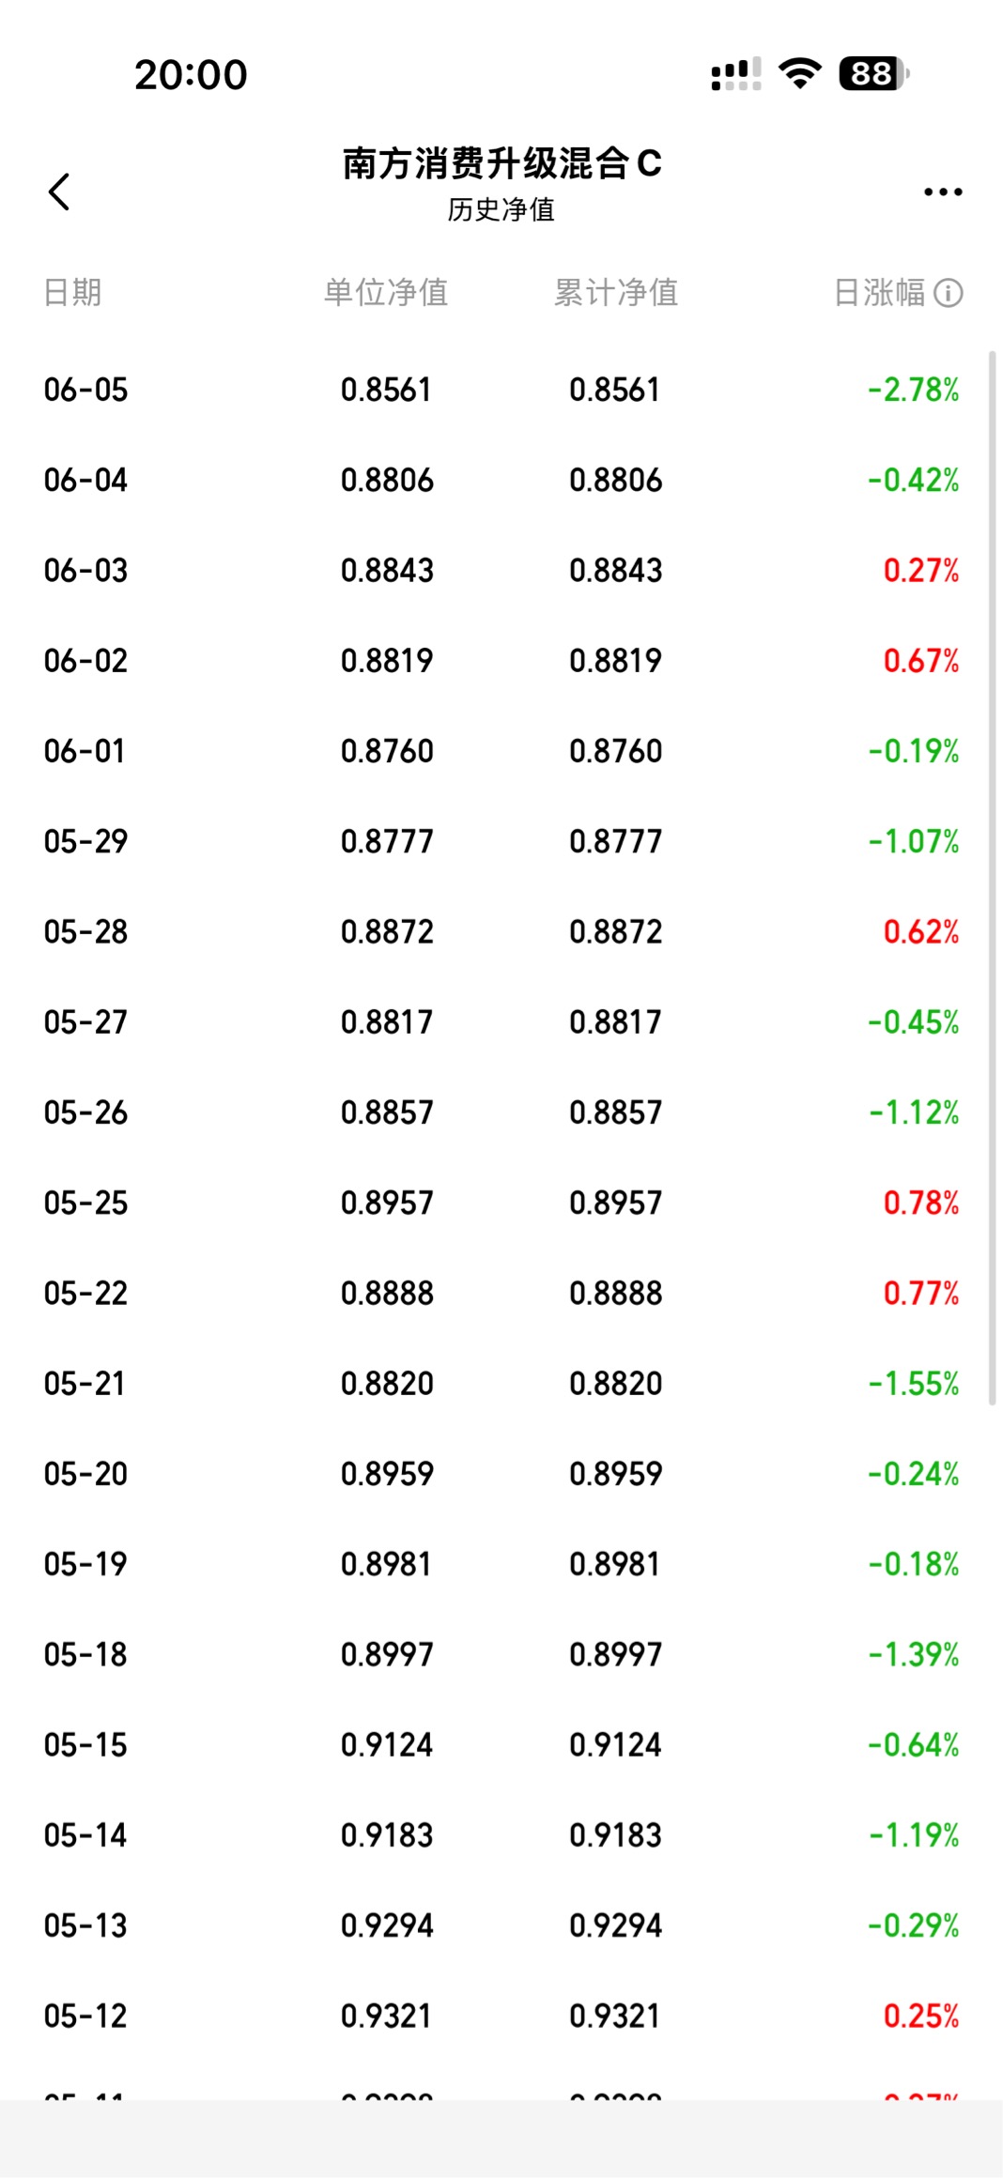Tap the 累计净值 column header
This screenshot has height=2178, width=1003.
click(616, 293)
